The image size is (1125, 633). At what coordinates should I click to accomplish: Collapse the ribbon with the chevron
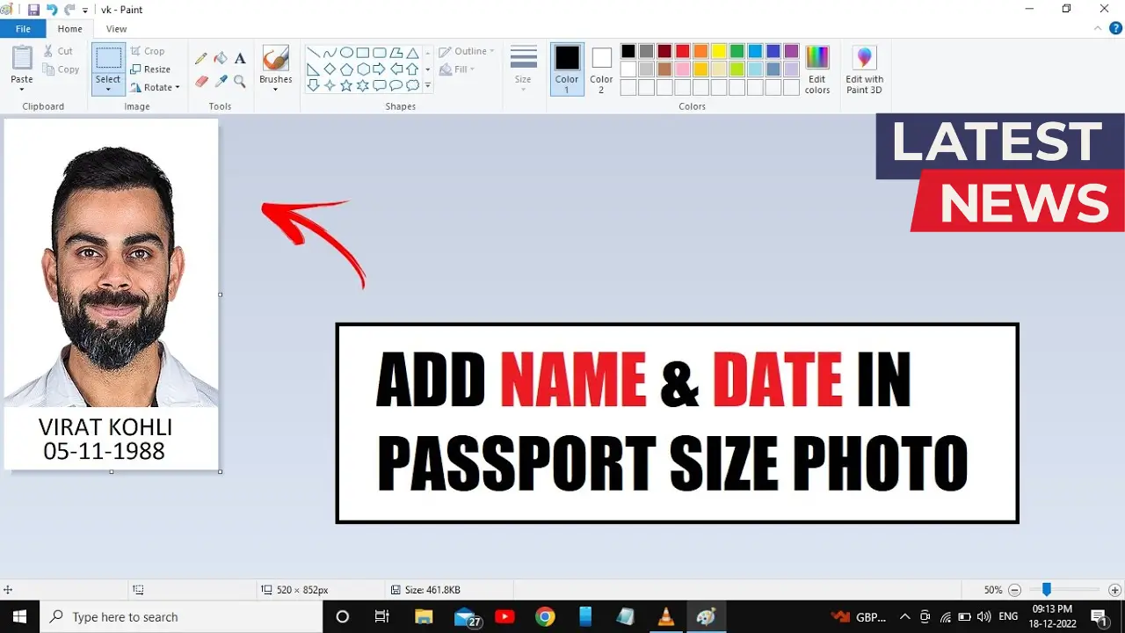point(1096,29)
